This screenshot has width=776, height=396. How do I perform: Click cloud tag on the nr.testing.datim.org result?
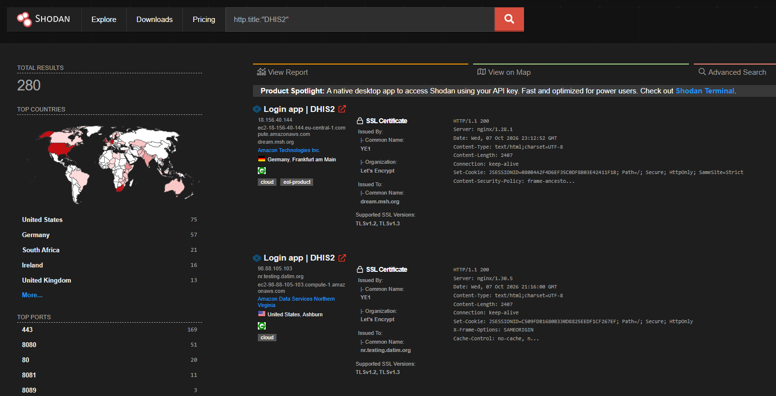[267, 337]
